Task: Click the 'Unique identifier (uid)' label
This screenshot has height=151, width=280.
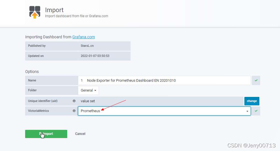Action: [x=43, y=101]
